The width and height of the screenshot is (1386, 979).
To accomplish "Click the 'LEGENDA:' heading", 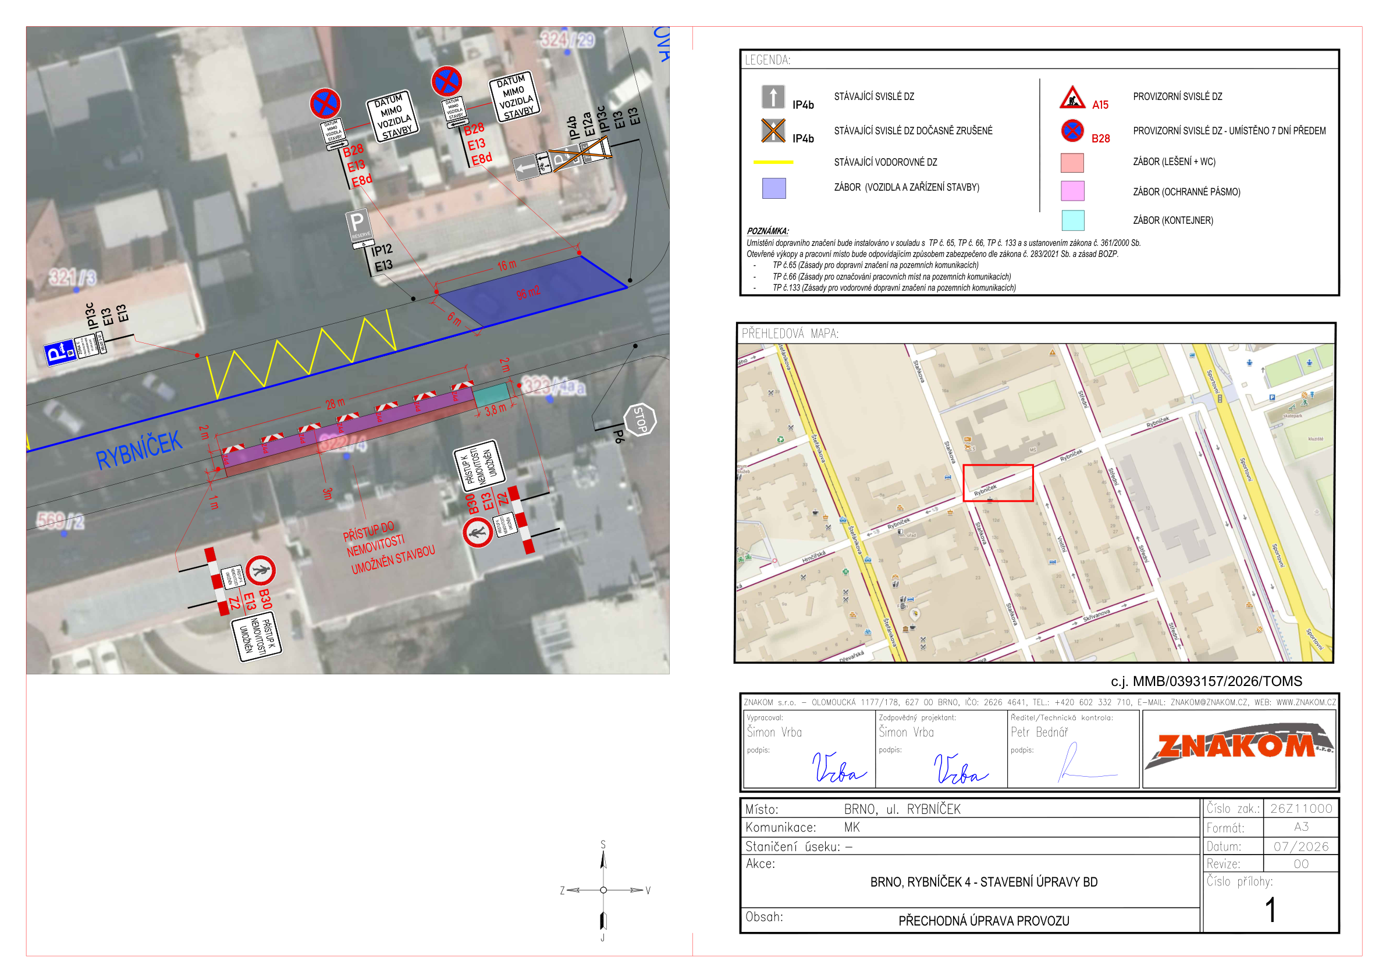I will coord(767,60).
